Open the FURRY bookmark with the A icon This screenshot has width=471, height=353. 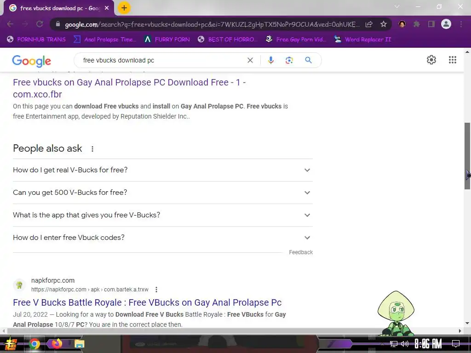[x=167, y=40]
